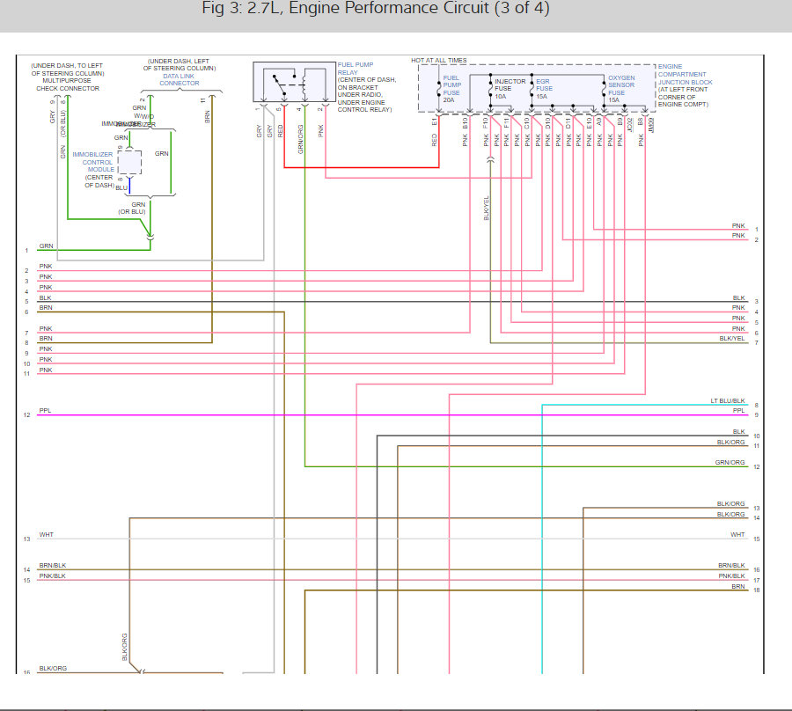The width and height of the screenshot is (792, 711).
Task: Click the BRN/BLK label at left terminal 14
Action: (x=53, y=566)
